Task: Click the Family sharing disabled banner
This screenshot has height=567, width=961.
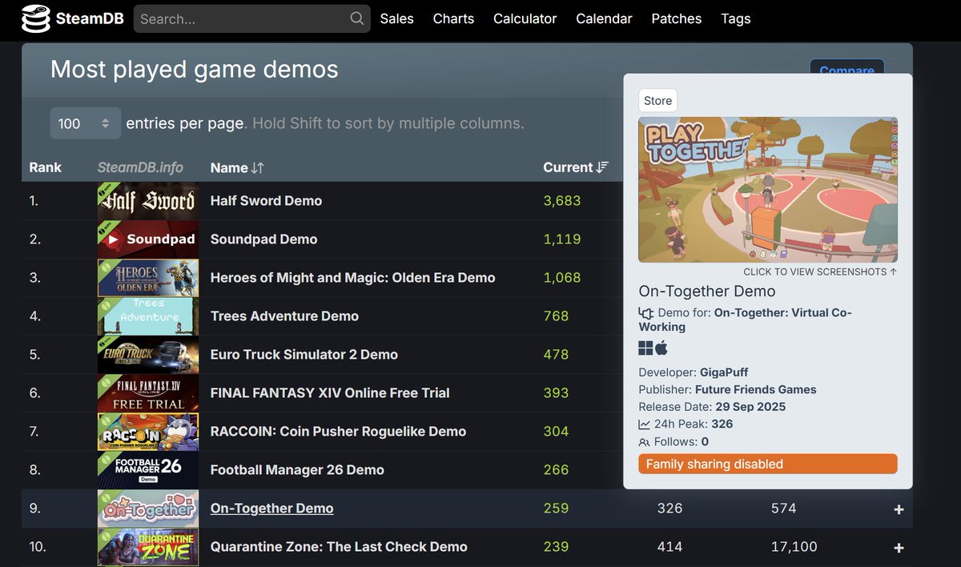Action: click(x=768, y=464)
